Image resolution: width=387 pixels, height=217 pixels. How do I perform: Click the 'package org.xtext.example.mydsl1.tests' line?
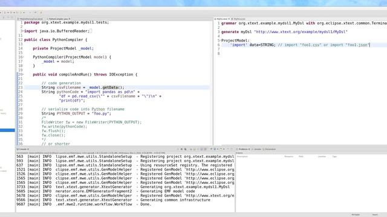click(x=67, y=22)
